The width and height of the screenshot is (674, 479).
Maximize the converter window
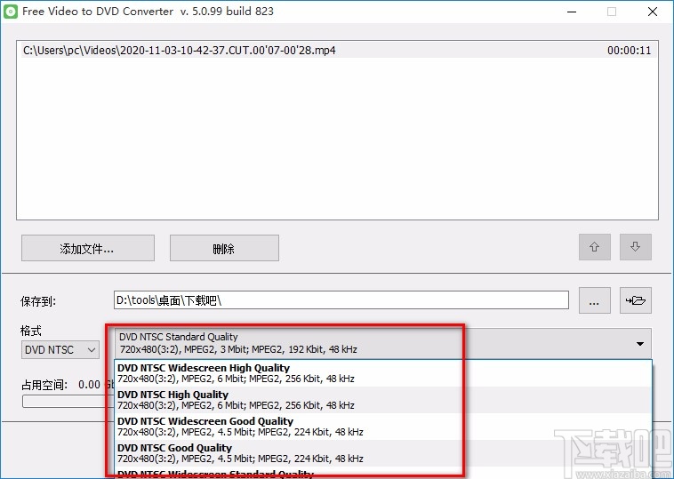tap(612, 12)
